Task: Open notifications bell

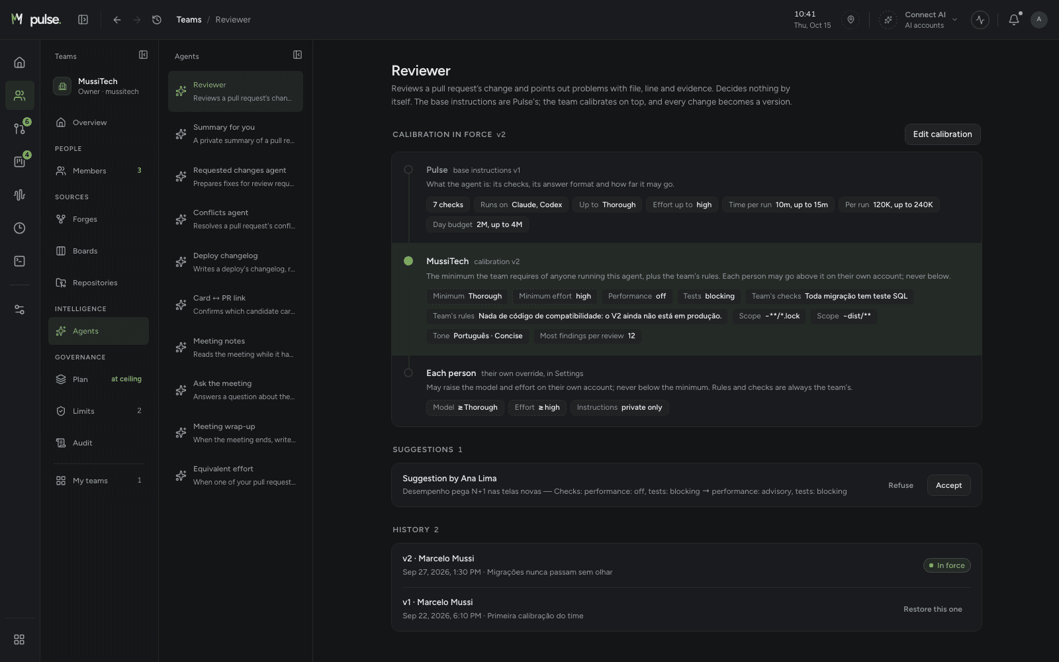Action: [1013, 20]
